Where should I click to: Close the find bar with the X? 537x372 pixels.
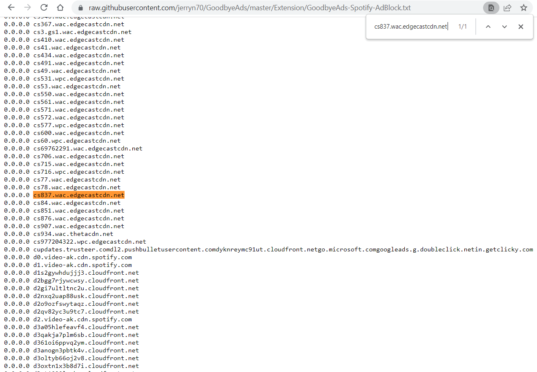(521, 26)
